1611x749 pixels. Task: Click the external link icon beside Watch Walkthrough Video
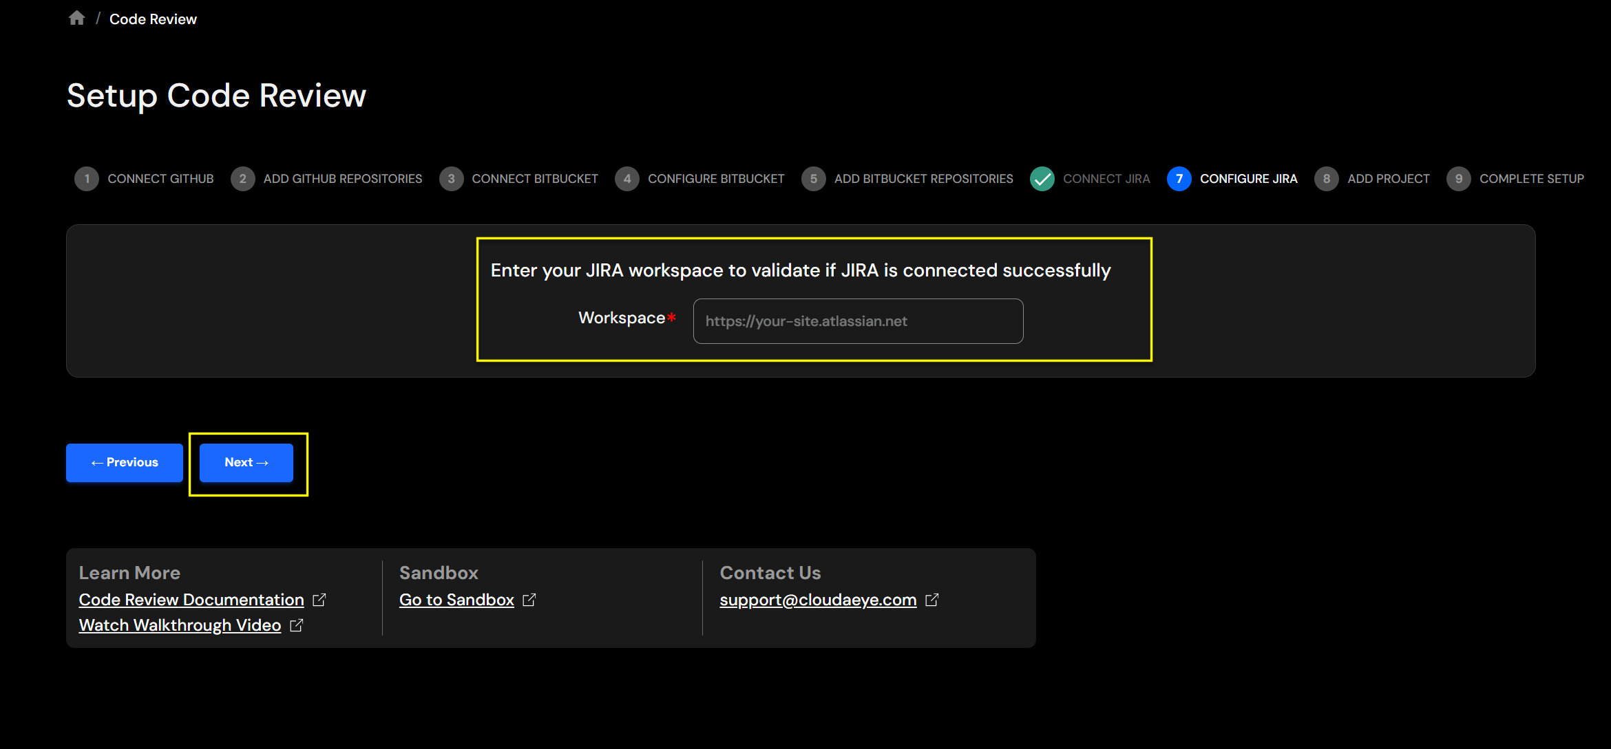[296, 625]
